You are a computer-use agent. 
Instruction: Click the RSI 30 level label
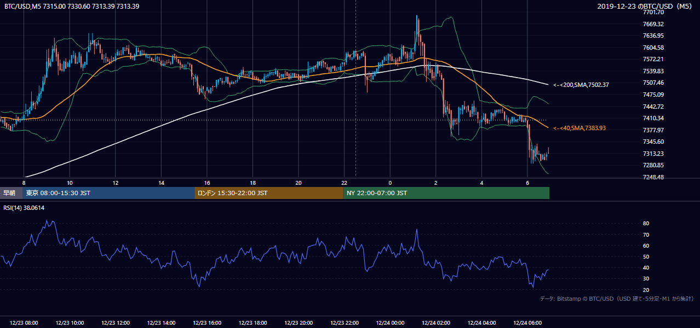646,279
